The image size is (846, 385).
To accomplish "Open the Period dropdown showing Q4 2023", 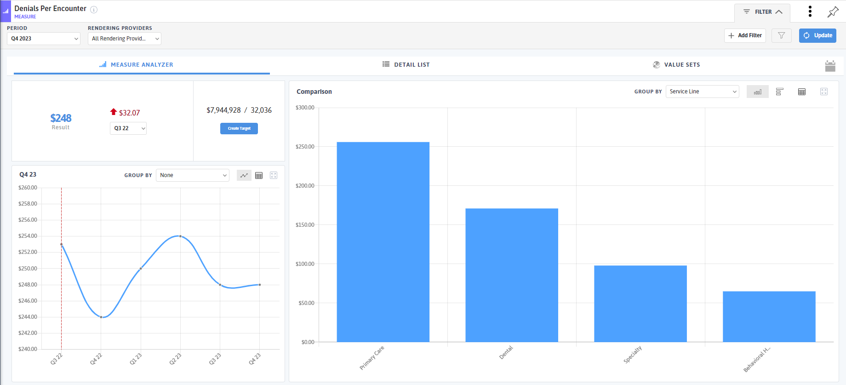I will 44,39.
